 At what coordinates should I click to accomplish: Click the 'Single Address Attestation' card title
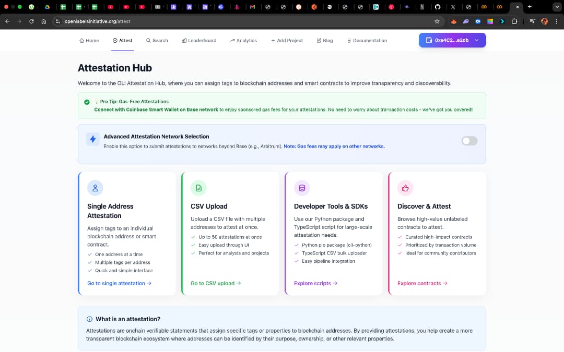[110, 211]
